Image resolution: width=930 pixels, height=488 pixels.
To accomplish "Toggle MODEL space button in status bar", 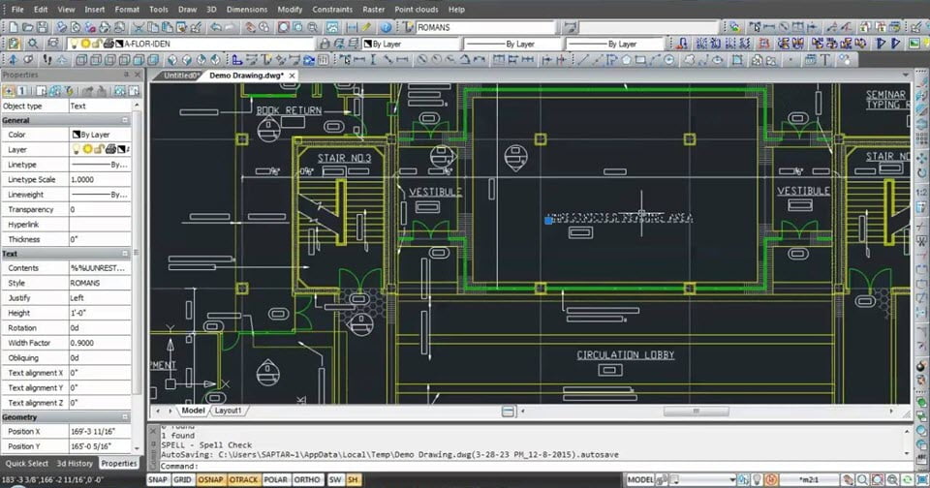I will [x=640, y=479].
